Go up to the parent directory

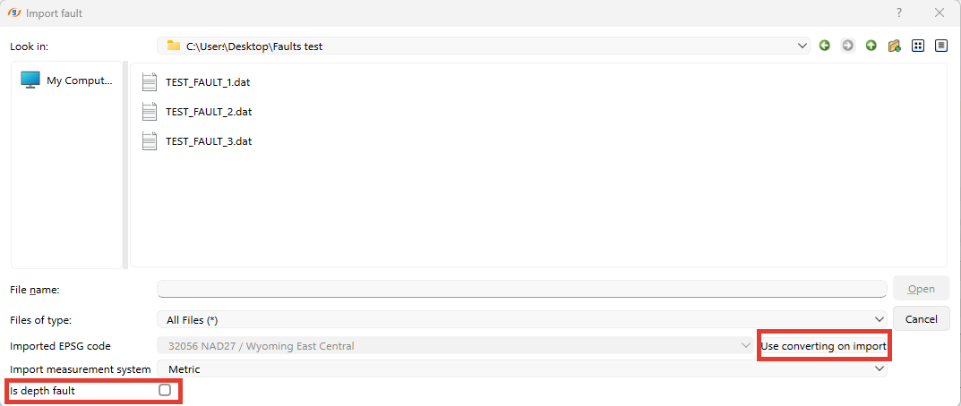tap(871, 46)
